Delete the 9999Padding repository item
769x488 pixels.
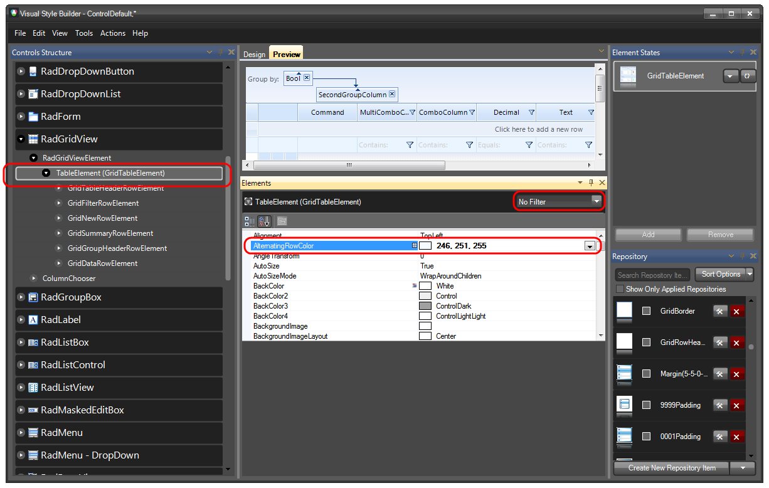736,405
